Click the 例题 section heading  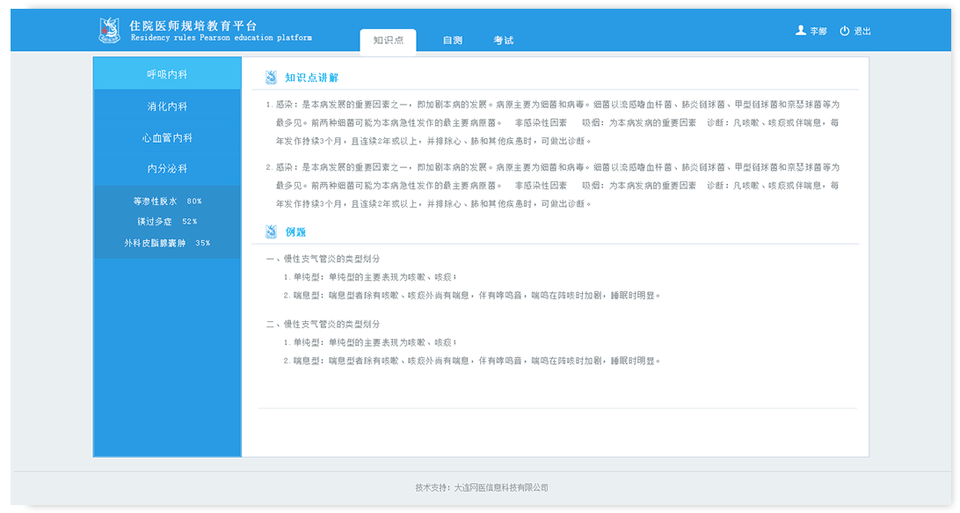point(295,231)
